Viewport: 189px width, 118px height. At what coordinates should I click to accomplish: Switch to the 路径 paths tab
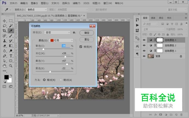(161, 18)
